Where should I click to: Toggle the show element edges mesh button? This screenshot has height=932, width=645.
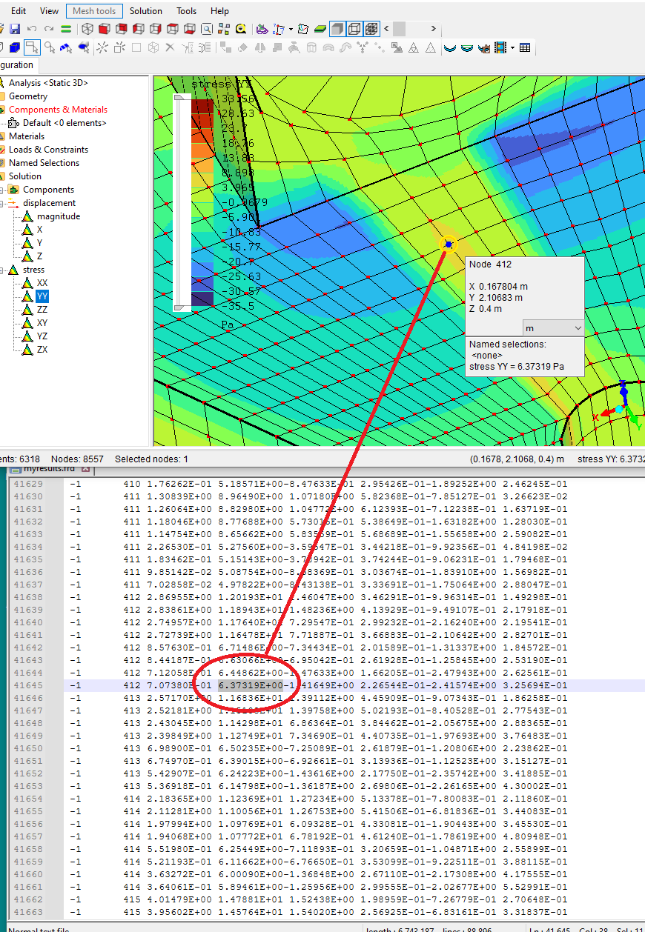[x=372, y=29]
